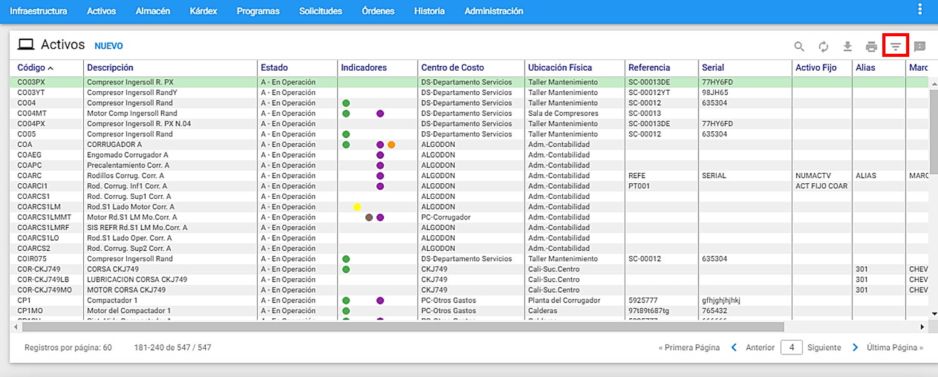Click the laptop icon beside Activos
Viewport: 938px width, 377px height.
click(x=26, y=44)
